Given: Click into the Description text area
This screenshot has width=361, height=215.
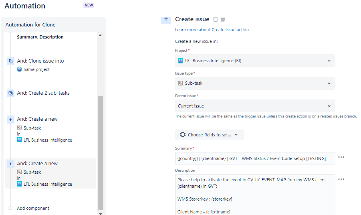Looking at the screenshot, I should [255, 195].
